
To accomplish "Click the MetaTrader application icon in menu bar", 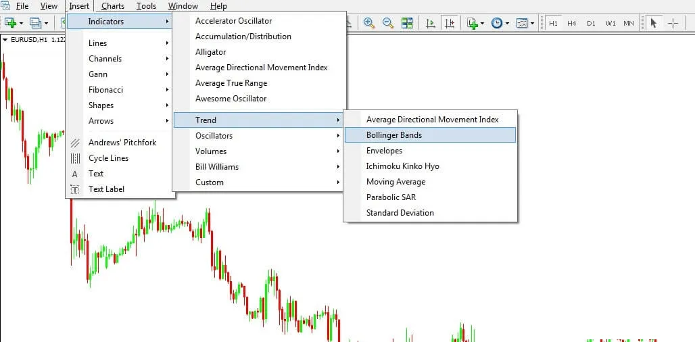I will [x=5, y=6].
